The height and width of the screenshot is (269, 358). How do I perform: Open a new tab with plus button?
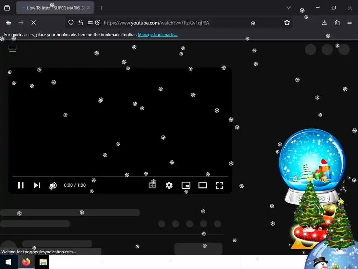pos(101,8)
